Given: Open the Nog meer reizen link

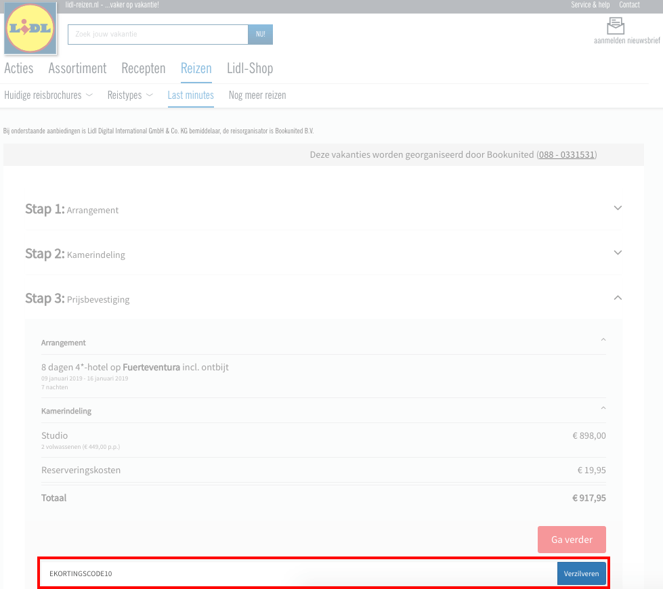Looking at the screenshot, I should click(x=257, y=95).
